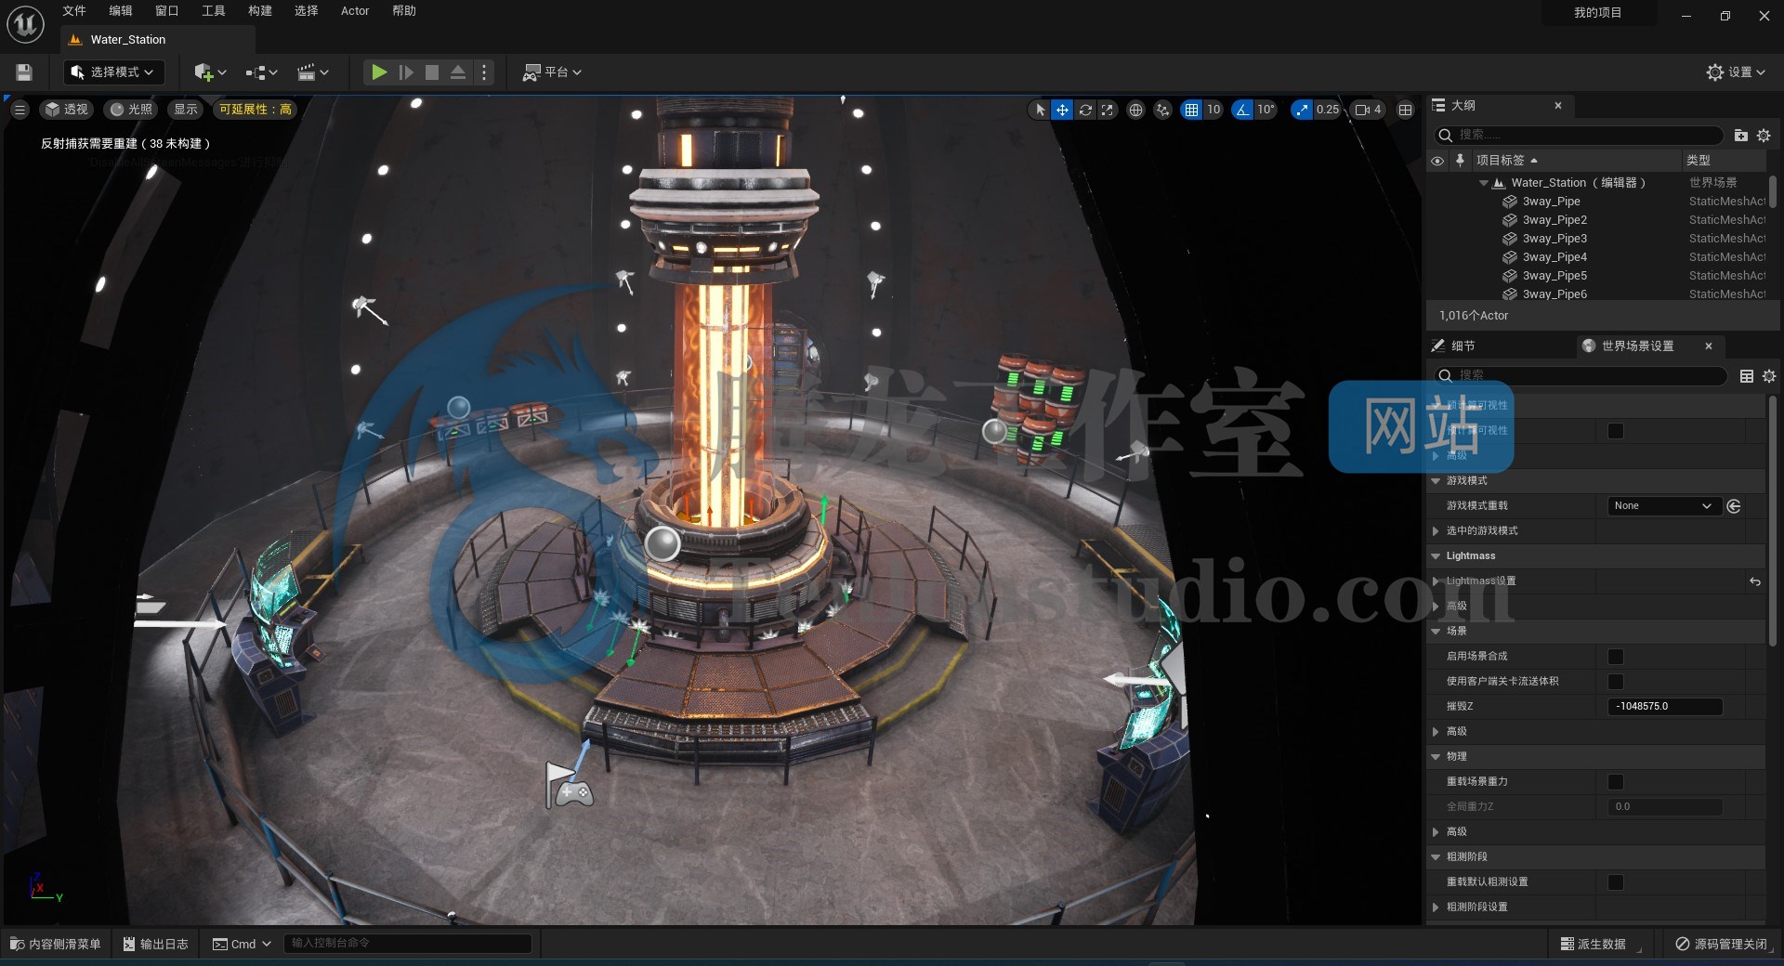Viewport: 1784px width, 966px height.
Task: Open the 选择模式 selection mode dropdown
Action: [x=113, y=72]
